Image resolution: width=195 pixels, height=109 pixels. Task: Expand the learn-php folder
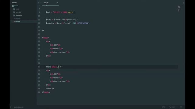[x=17, y=12]
